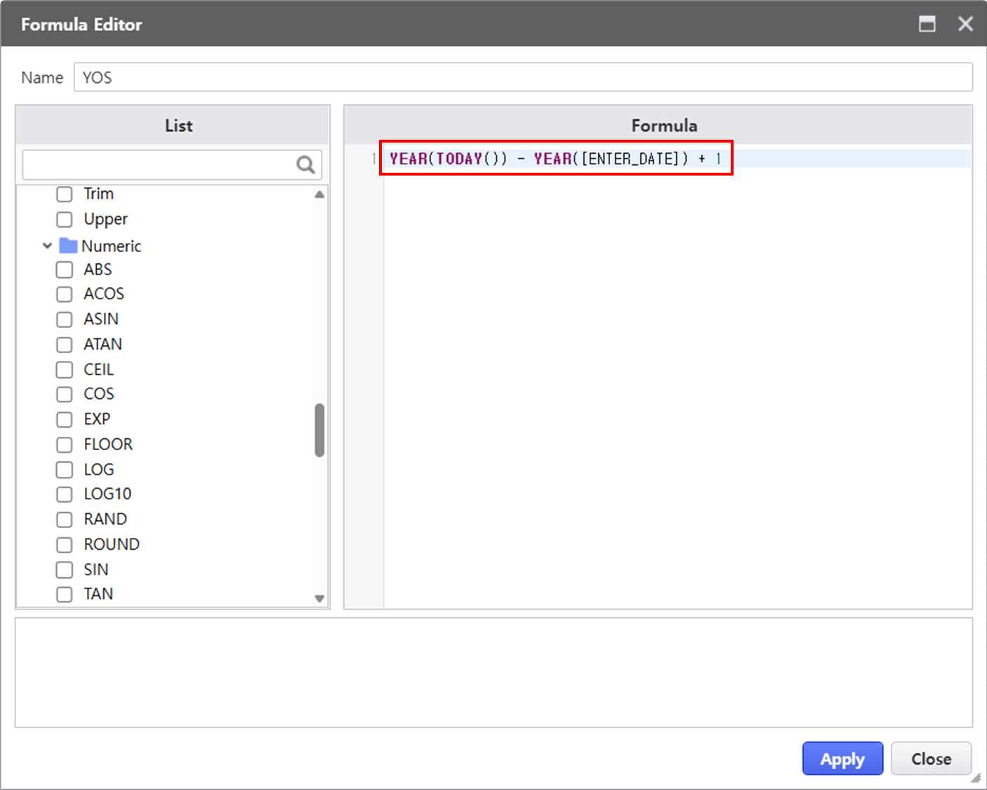Click the "Upper" function name

point(105,219)
